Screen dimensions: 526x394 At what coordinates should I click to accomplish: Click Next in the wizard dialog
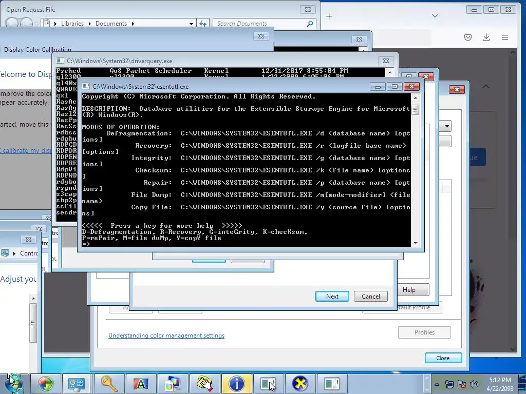[332, 296]
